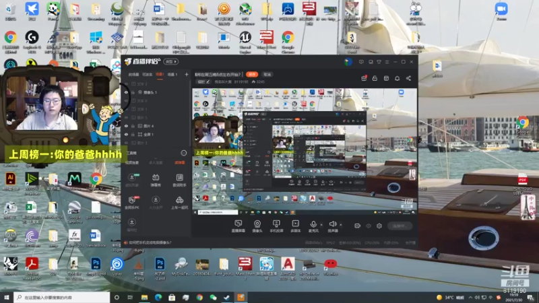The image size is (539, 303).
Task: Mute the speaker in bottom toolbar
Action: (x=332, y=226)
